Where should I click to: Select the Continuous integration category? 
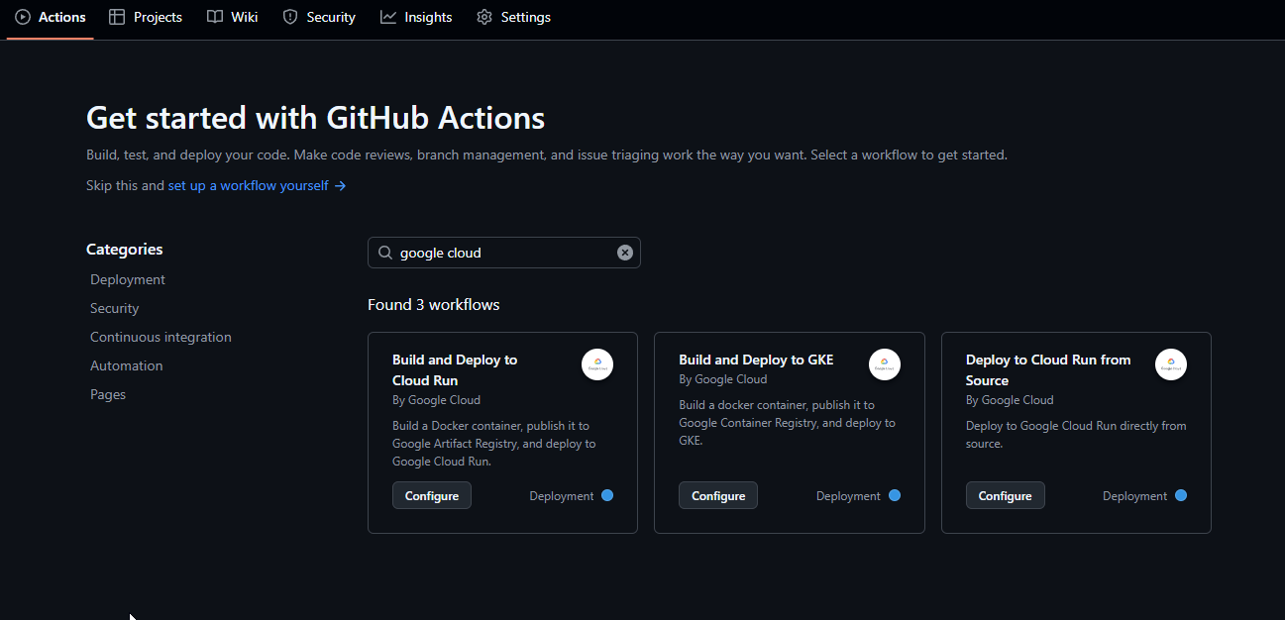click(161, 337)
